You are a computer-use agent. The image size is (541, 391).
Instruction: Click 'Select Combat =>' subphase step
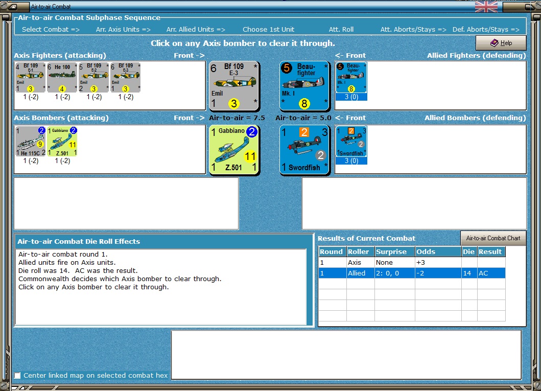51,29
